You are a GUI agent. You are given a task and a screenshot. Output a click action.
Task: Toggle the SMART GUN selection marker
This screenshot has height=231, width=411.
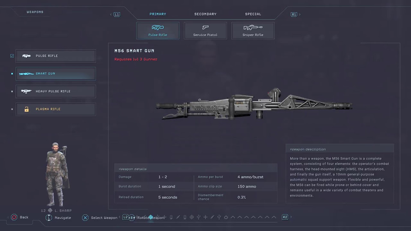(x=12, y=74)
